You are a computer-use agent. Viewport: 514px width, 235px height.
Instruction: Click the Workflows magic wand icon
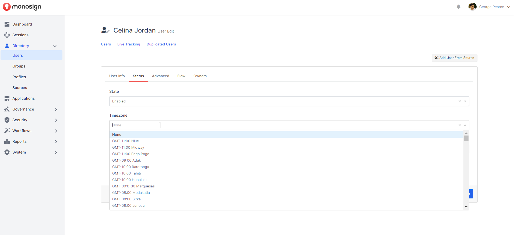coord(7,131)
